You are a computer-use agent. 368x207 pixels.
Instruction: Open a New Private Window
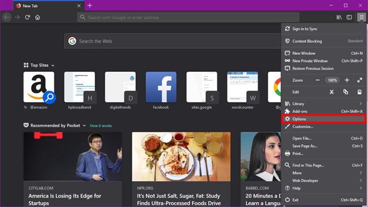(324, 61)
